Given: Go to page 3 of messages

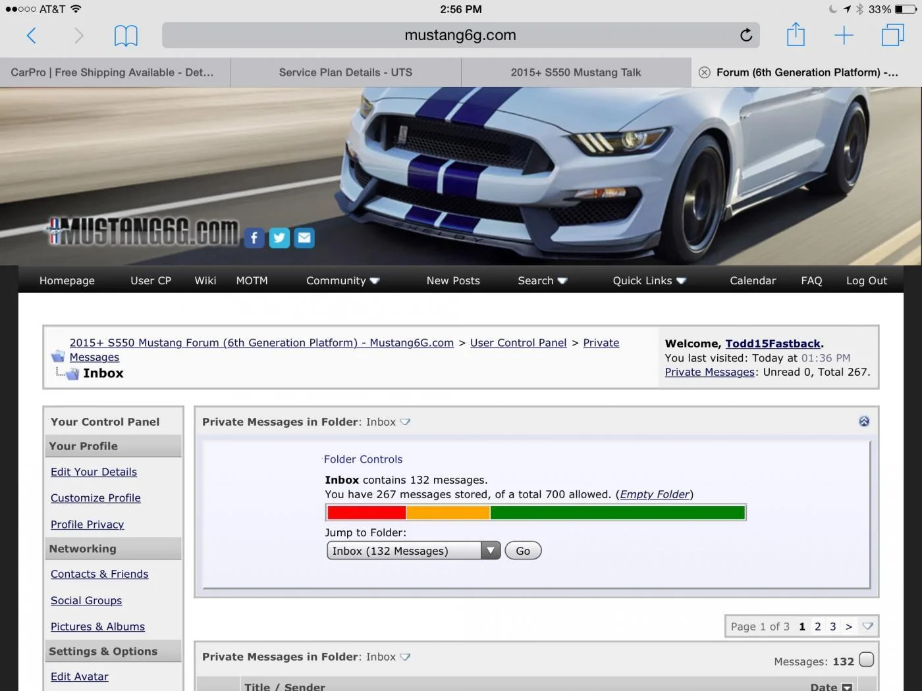Looking at the screenshot, I should tap(832, 627).
